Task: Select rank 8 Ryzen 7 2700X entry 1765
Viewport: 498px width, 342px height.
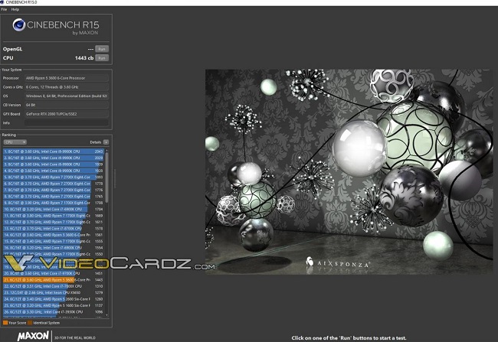Action: point(54,197)
